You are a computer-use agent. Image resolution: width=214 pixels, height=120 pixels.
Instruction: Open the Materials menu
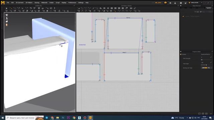point(44,3)
